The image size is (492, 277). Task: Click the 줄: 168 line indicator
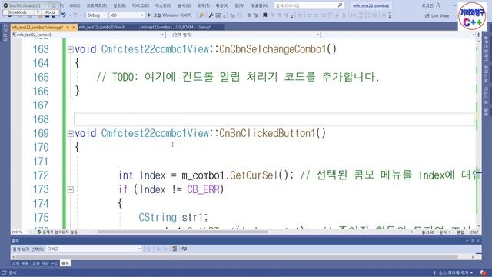427,232
